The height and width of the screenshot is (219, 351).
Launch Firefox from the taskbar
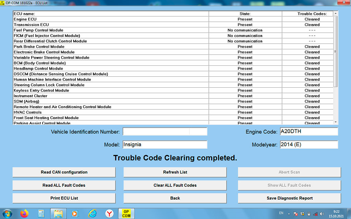coord(24,214)
